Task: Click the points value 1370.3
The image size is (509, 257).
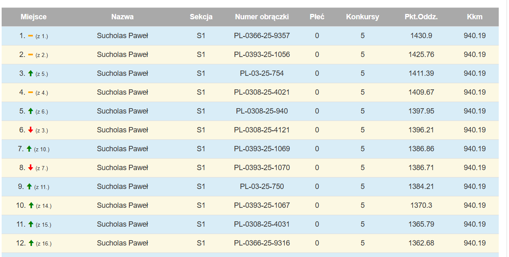Action: click(421, 205)
